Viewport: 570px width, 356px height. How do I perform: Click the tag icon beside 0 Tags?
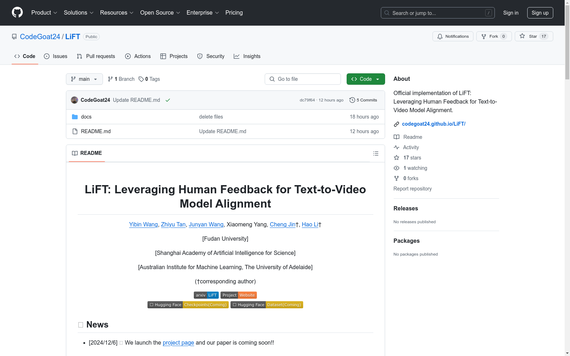(x=141, y=79)
